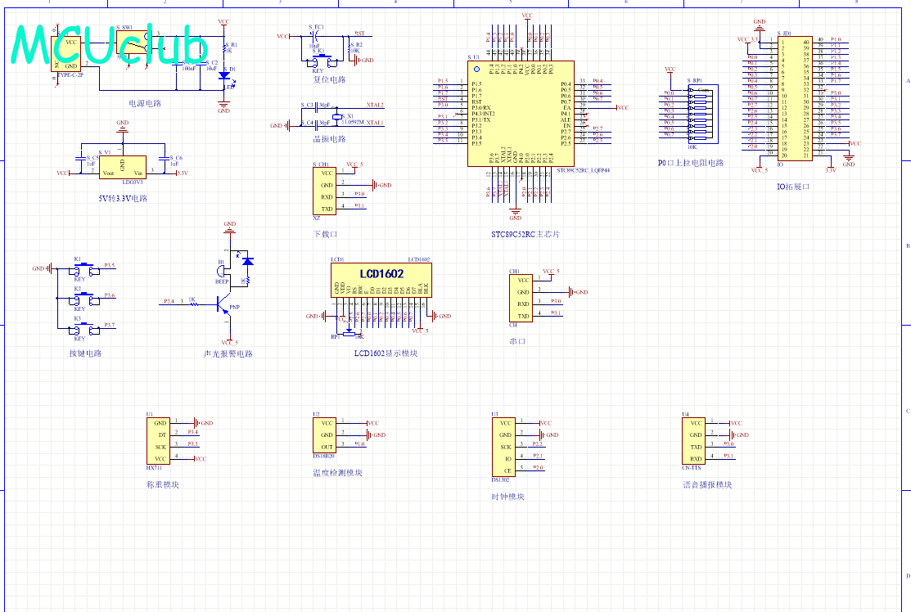Select the RP1 10K contrast potentiometer
Viewport: 911px width, 612px height.
pos(348,333)
